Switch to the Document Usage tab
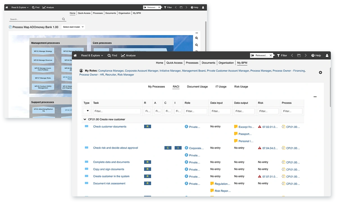The height and width of the screenshot is (202, 337). coord(197,86)
